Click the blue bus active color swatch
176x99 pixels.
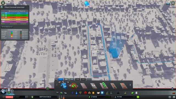tap(12, 32)
